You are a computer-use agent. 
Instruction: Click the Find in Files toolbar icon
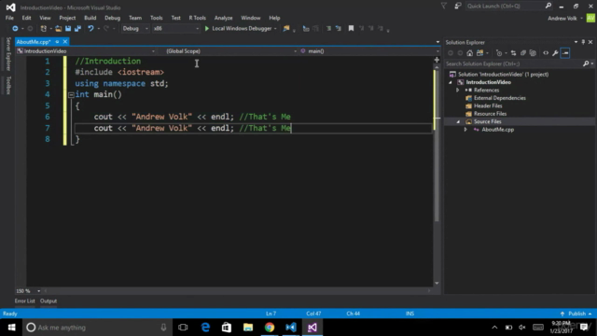(x=286, y=29)
